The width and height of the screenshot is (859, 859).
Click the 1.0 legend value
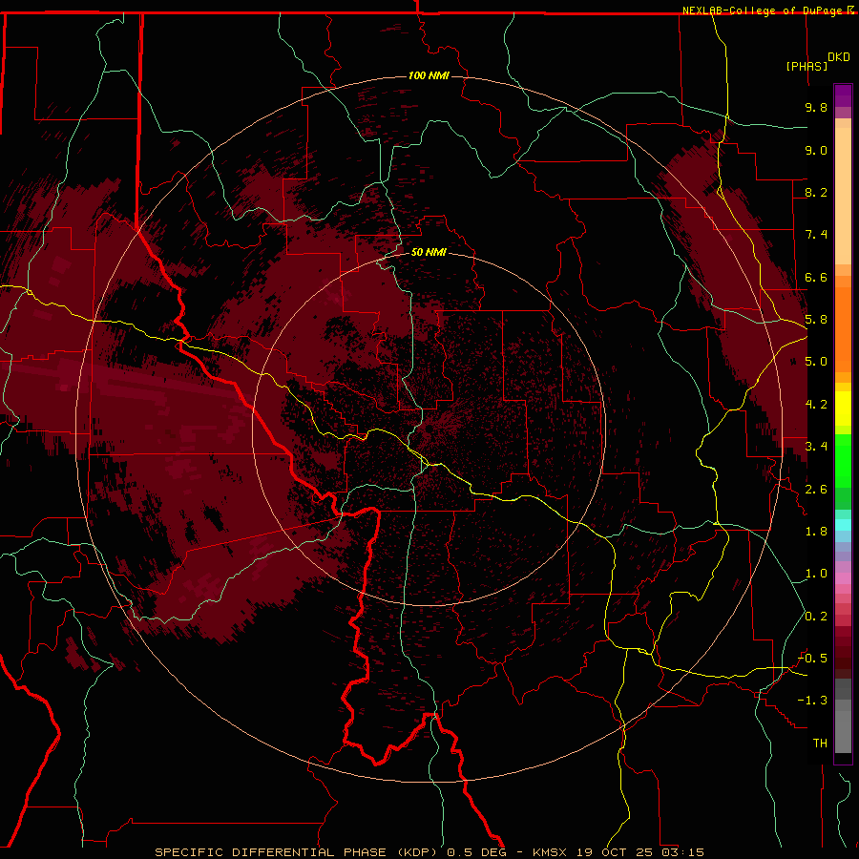coord(816,574)
